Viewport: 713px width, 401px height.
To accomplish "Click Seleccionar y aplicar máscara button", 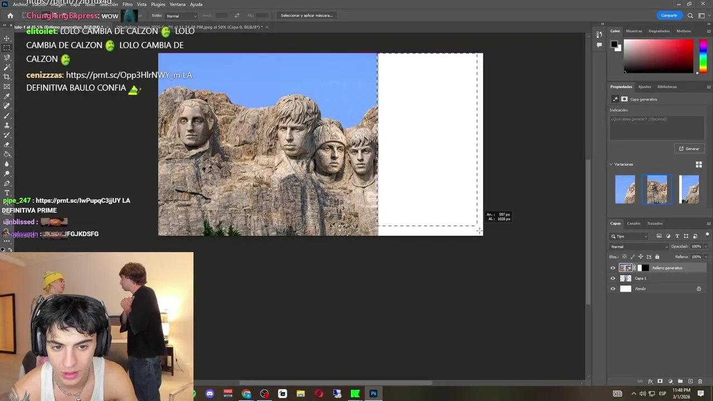I will click(306, 16).
